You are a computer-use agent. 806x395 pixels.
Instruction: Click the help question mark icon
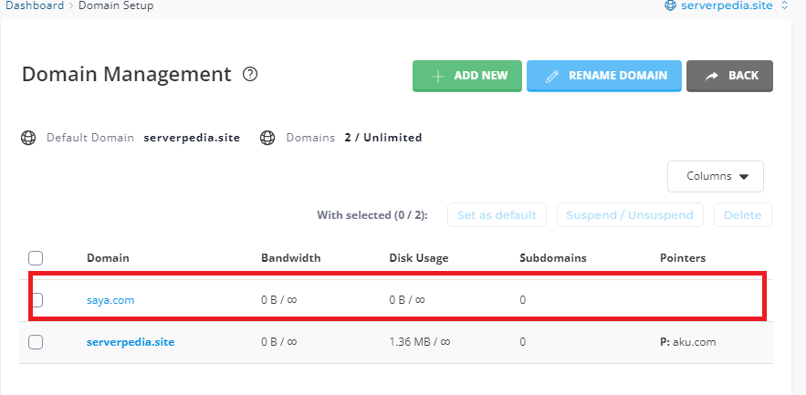[250, 75]
